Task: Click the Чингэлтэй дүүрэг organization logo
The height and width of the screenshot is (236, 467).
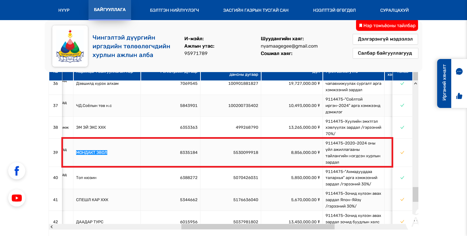Action: pyautogui.click(x=70, y=46)
